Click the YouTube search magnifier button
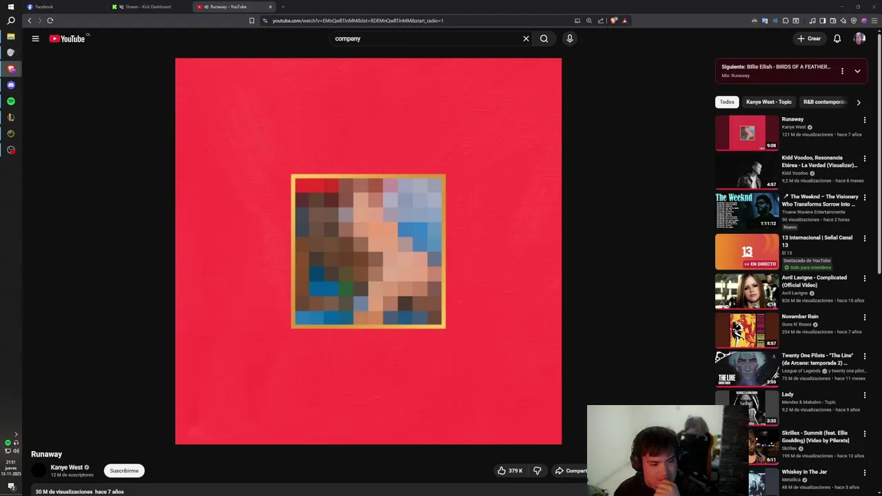Screen dimensions: 882x496 click(544, 39)
